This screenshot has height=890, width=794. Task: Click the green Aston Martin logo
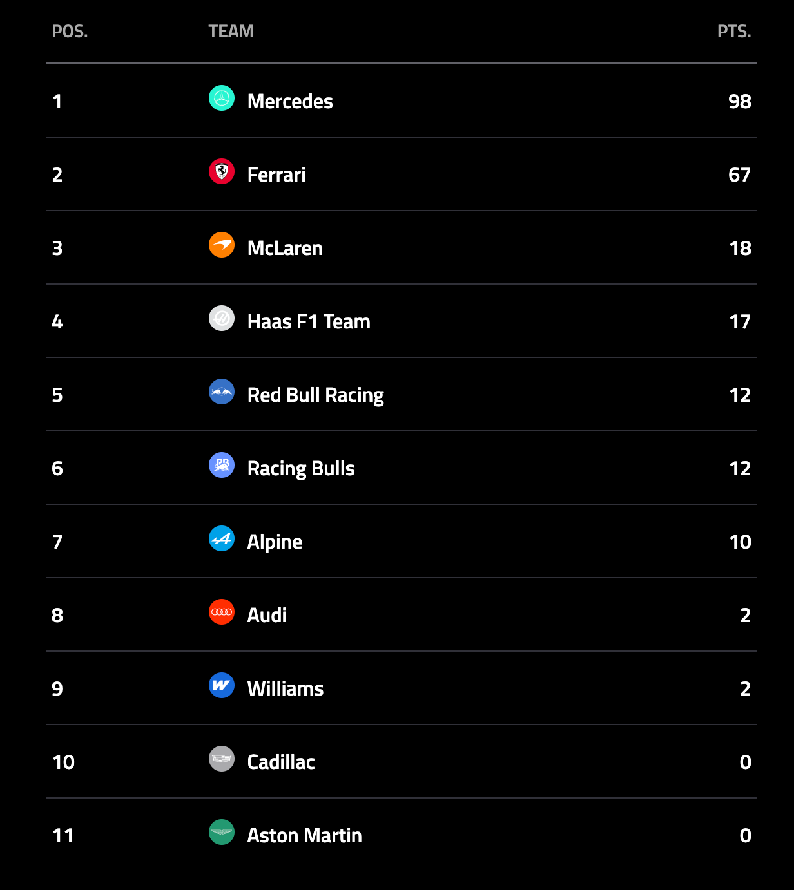click(x=222, y=832)
